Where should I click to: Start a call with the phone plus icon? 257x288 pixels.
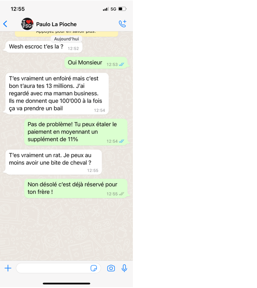(x=122, y=24)
